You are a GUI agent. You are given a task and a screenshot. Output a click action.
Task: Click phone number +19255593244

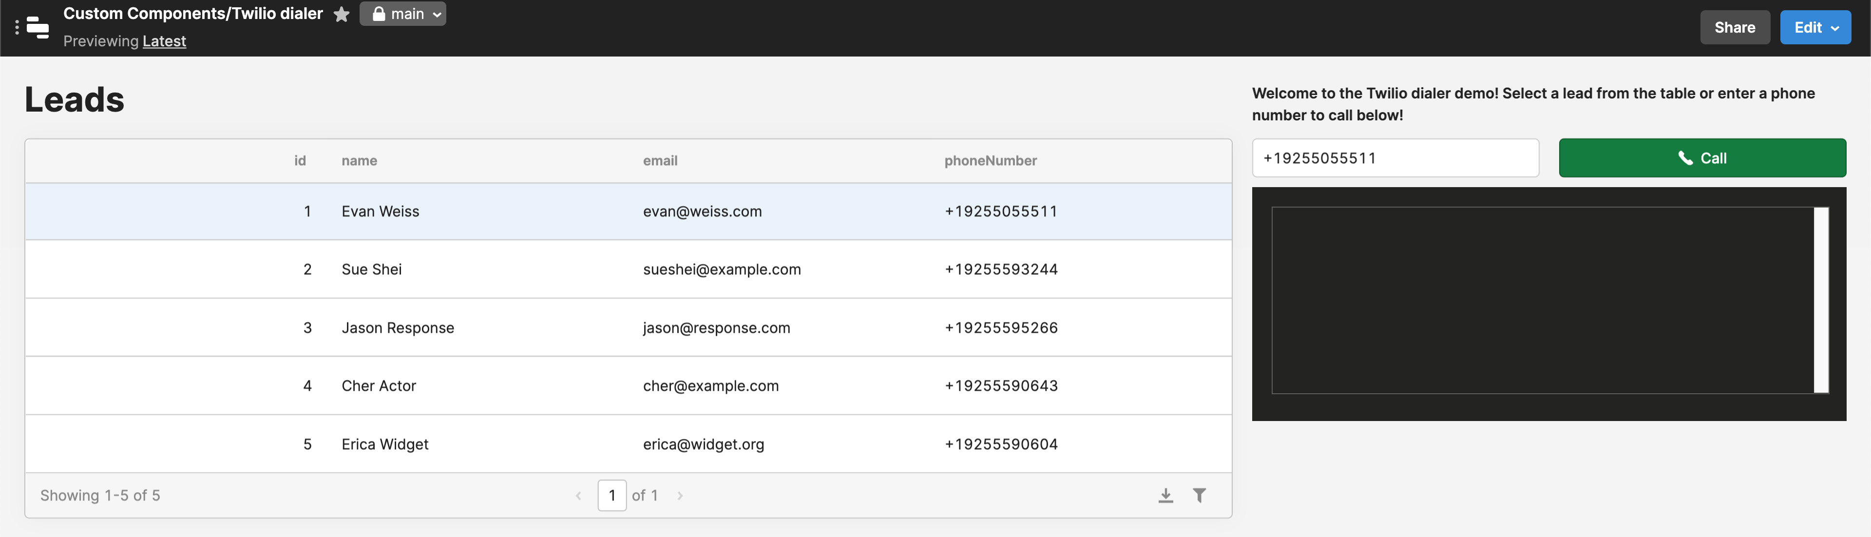pos(1001,269)
